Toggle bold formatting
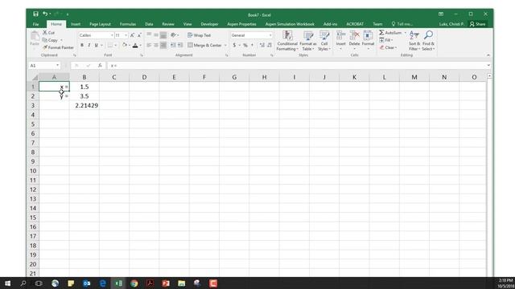This screenshot has height=289, width=515. click(82, 45)
